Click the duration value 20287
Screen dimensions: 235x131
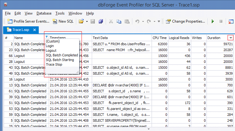[228, 50]
